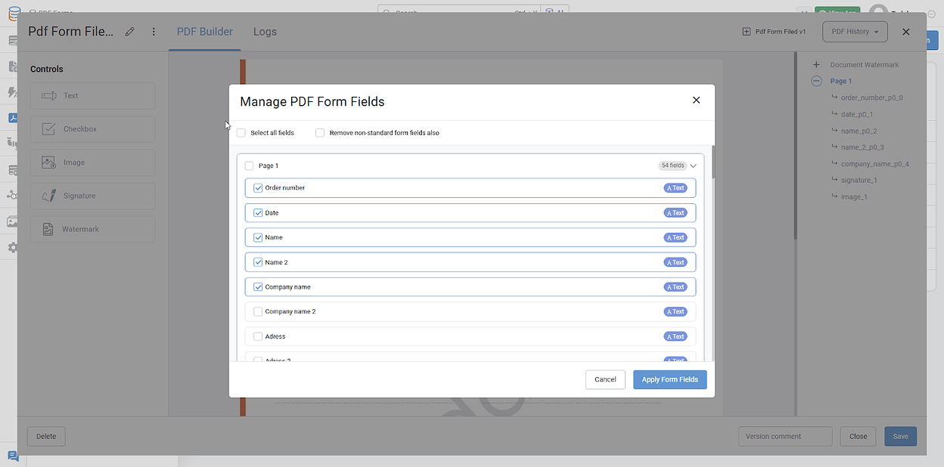
Task: Close the PDF builder panel with top-right X
Action: pyautogui.click(x=906, y=32)
